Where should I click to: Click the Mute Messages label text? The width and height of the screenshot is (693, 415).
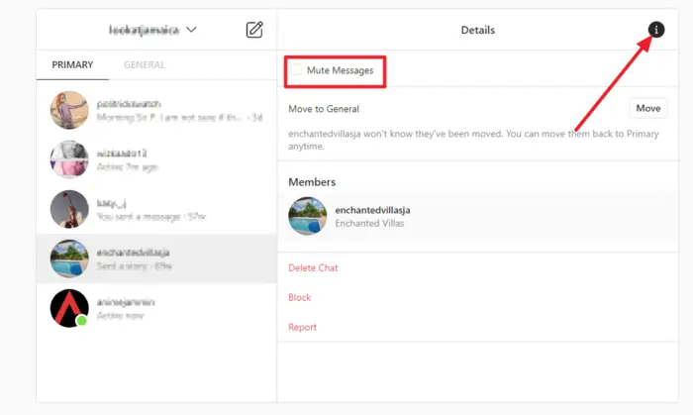340,70
